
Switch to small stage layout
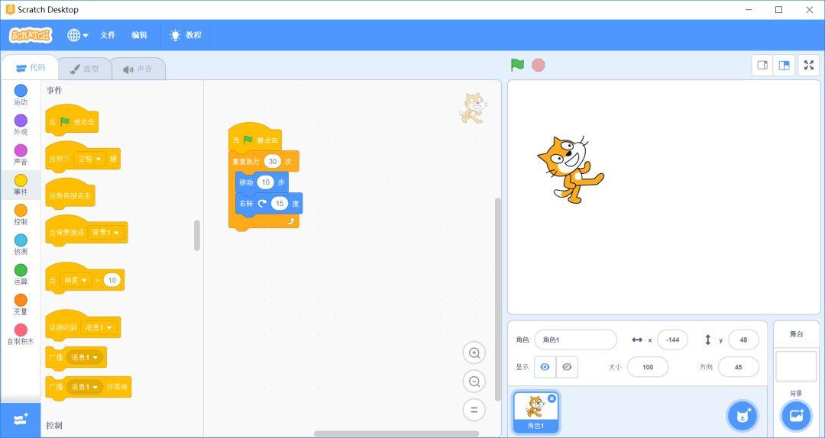[762, 65]
